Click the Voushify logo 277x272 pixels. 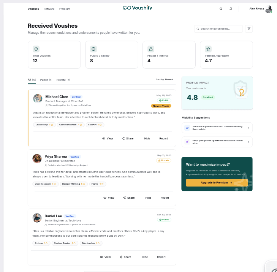138,8
